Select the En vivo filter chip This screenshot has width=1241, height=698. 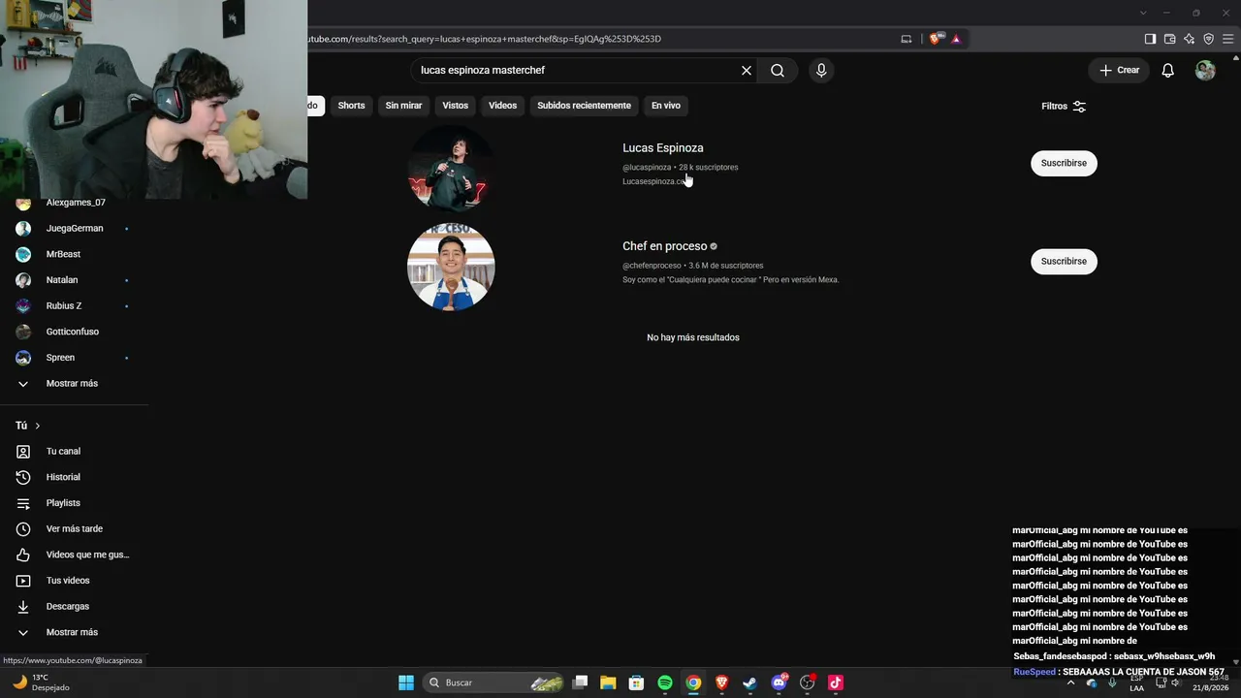[x=665, y=106]
